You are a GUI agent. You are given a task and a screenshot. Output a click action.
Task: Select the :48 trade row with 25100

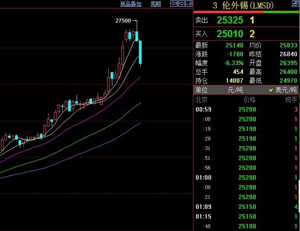(x=246, y=226)
